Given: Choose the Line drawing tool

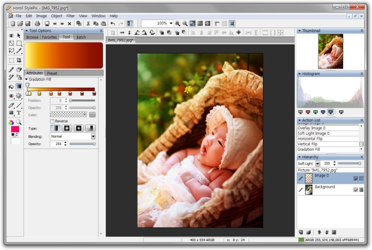Looking at the screenshot, I should pos(19,105).
